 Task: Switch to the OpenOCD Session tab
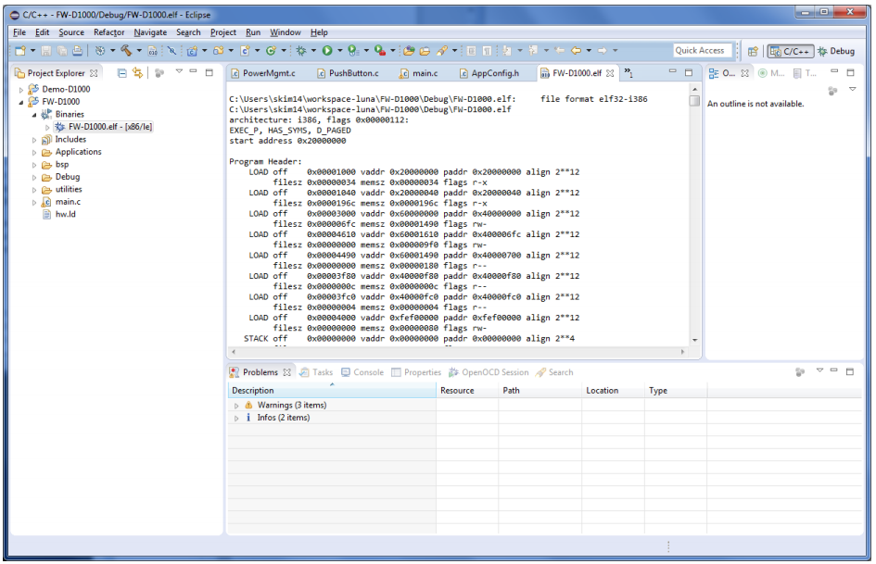point(489,372)
